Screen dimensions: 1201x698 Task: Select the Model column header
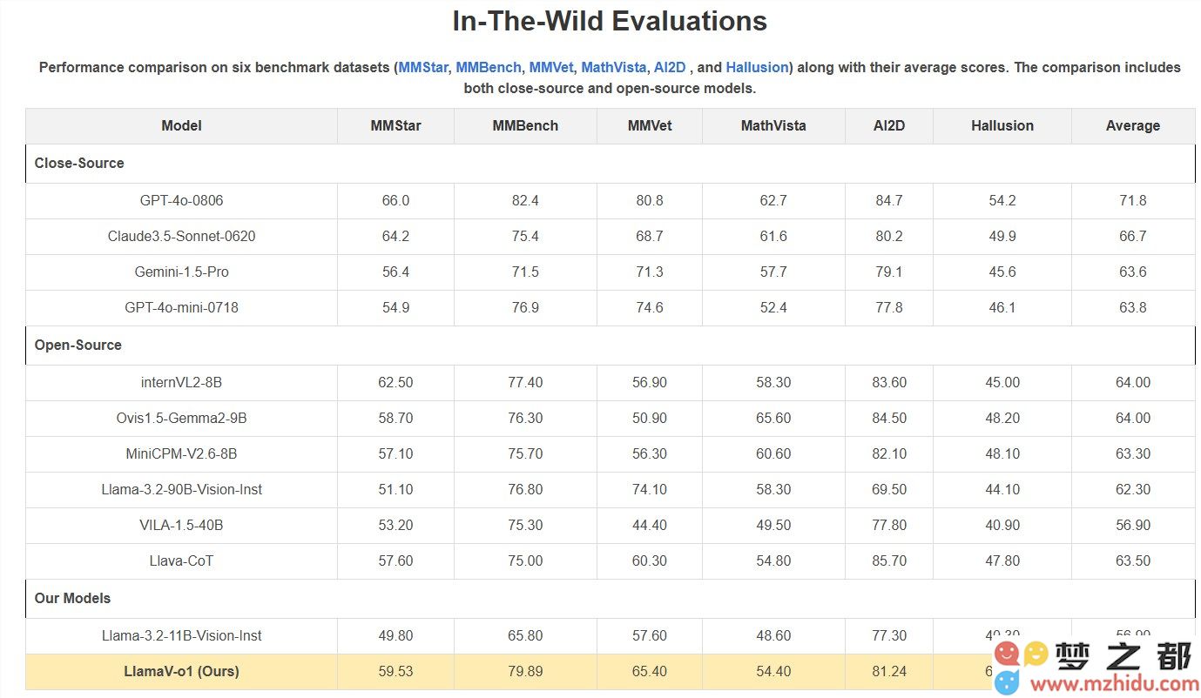181,125
